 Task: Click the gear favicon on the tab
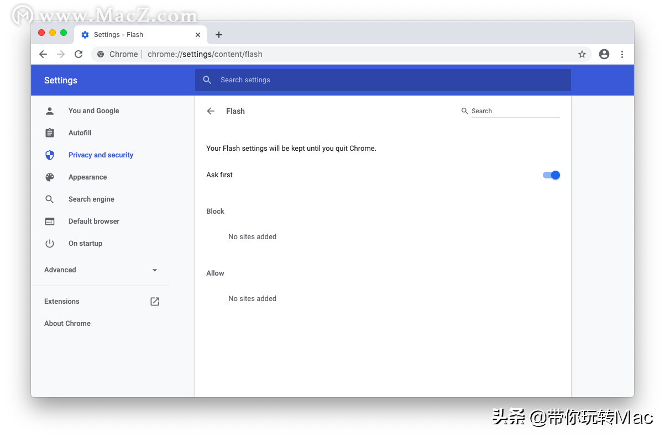point(85,35)
